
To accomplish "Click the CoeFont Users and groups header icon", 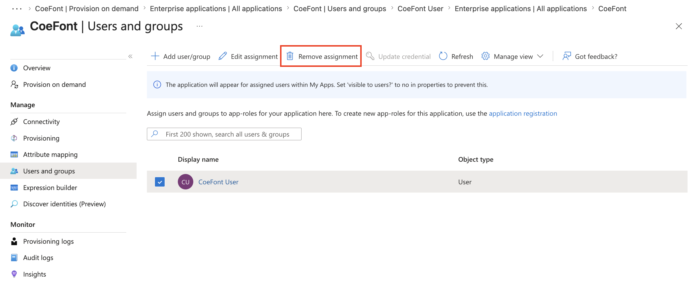I will [17, 30].
